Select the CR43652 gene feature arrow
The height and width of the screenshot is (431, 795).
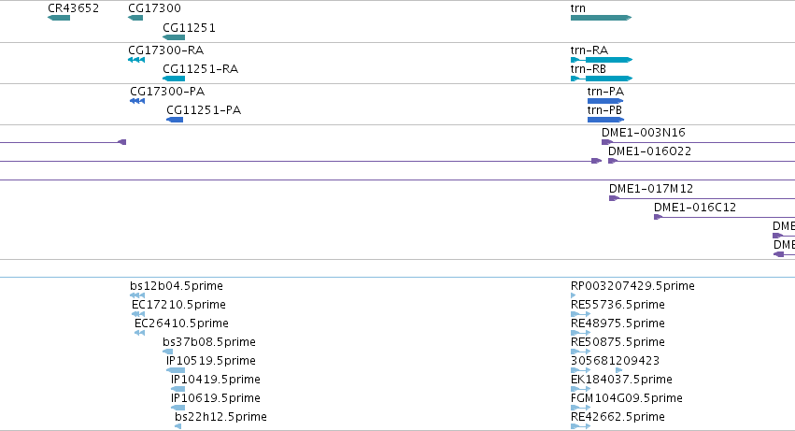pos(59,18)
